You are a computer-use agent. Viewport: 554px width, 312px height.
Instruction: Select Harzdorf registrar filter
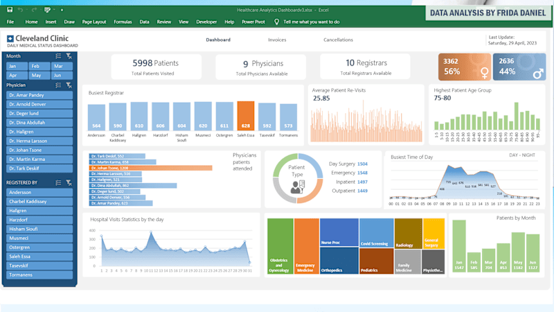click(x=39, y=220)
